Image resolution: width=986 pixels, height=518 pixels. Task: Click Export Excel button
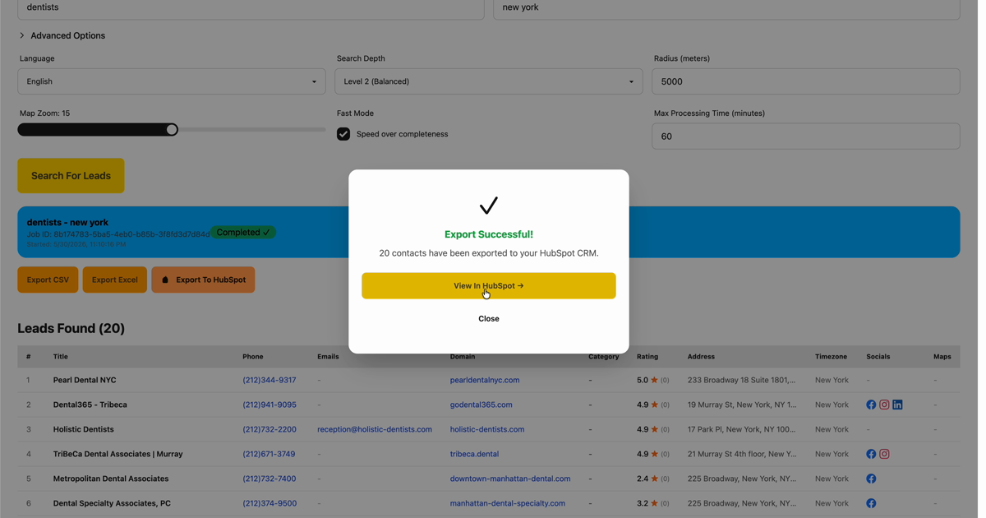point(115,280)
